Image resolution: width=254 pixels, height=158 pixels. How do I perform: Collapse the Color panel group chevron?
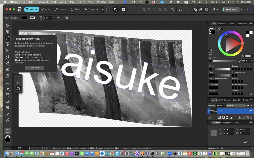[x=251, y=24]
